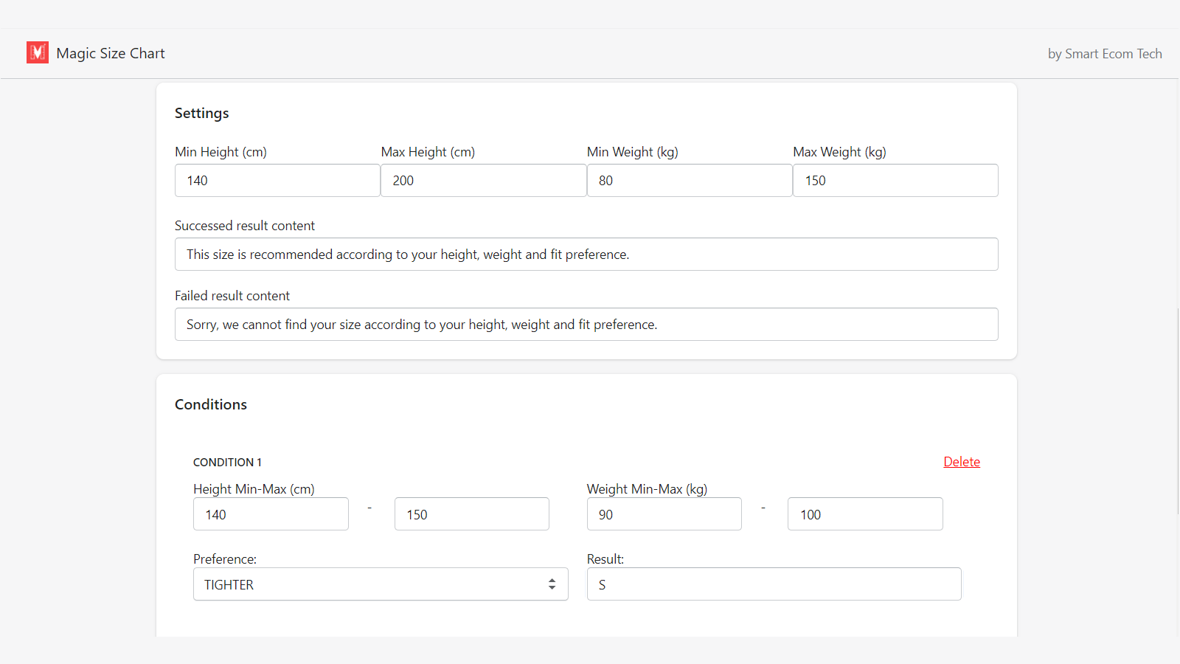This screenshot has width=1180, height=664.
Task: Open the Preference dropdown showing TIGHTER
Action: point(369,584)
